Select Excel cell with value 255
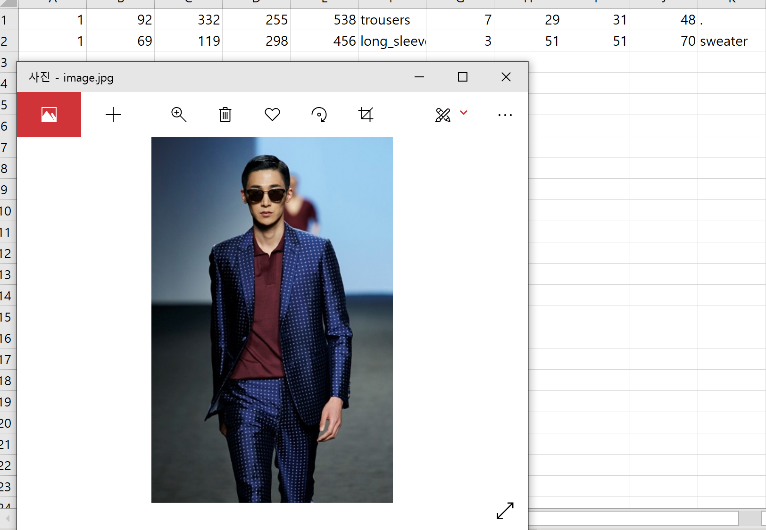766x530 pixels. [256, 20]
